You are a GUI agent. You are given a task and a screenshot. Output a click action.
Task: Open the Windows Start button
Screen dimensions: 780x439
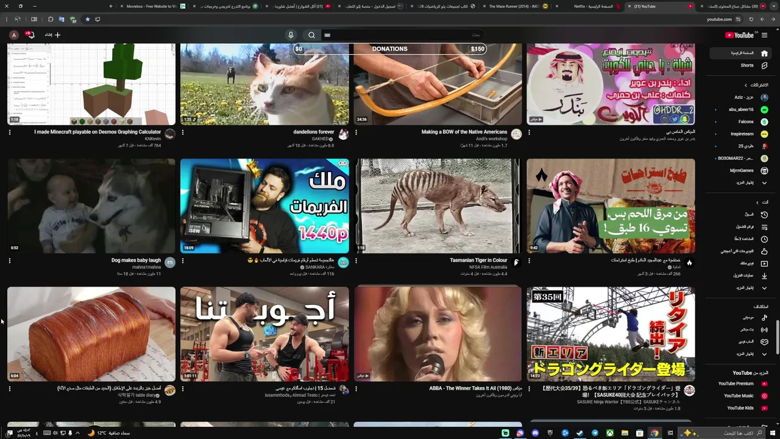click(x=774, y=433)
